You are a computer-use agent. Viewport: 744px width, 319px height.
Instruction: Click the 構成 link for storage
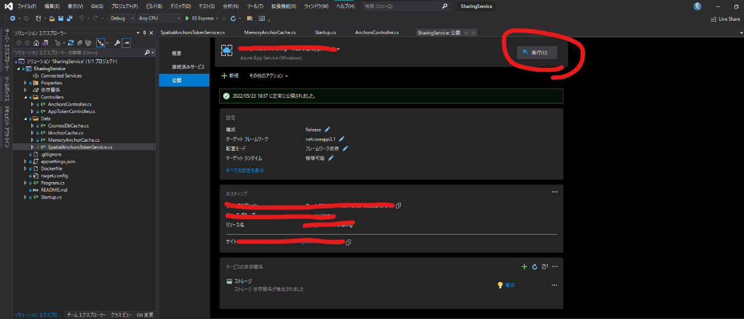point(510,285)
